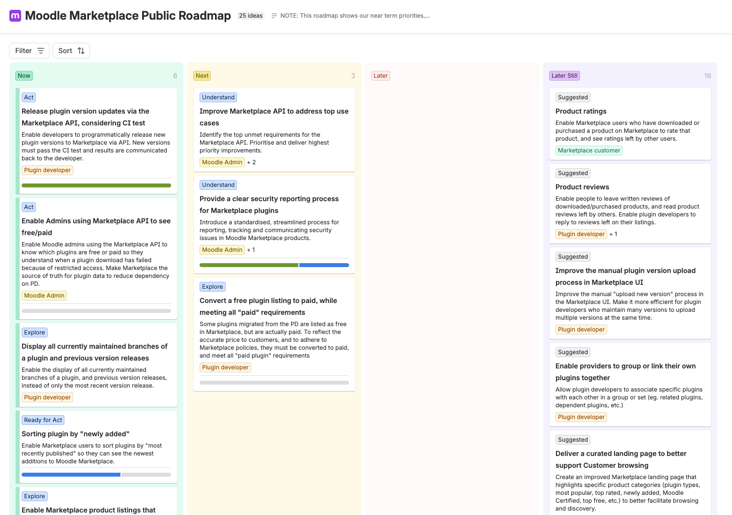
Task: Select the Later Still column label
Action: point(564,76)
